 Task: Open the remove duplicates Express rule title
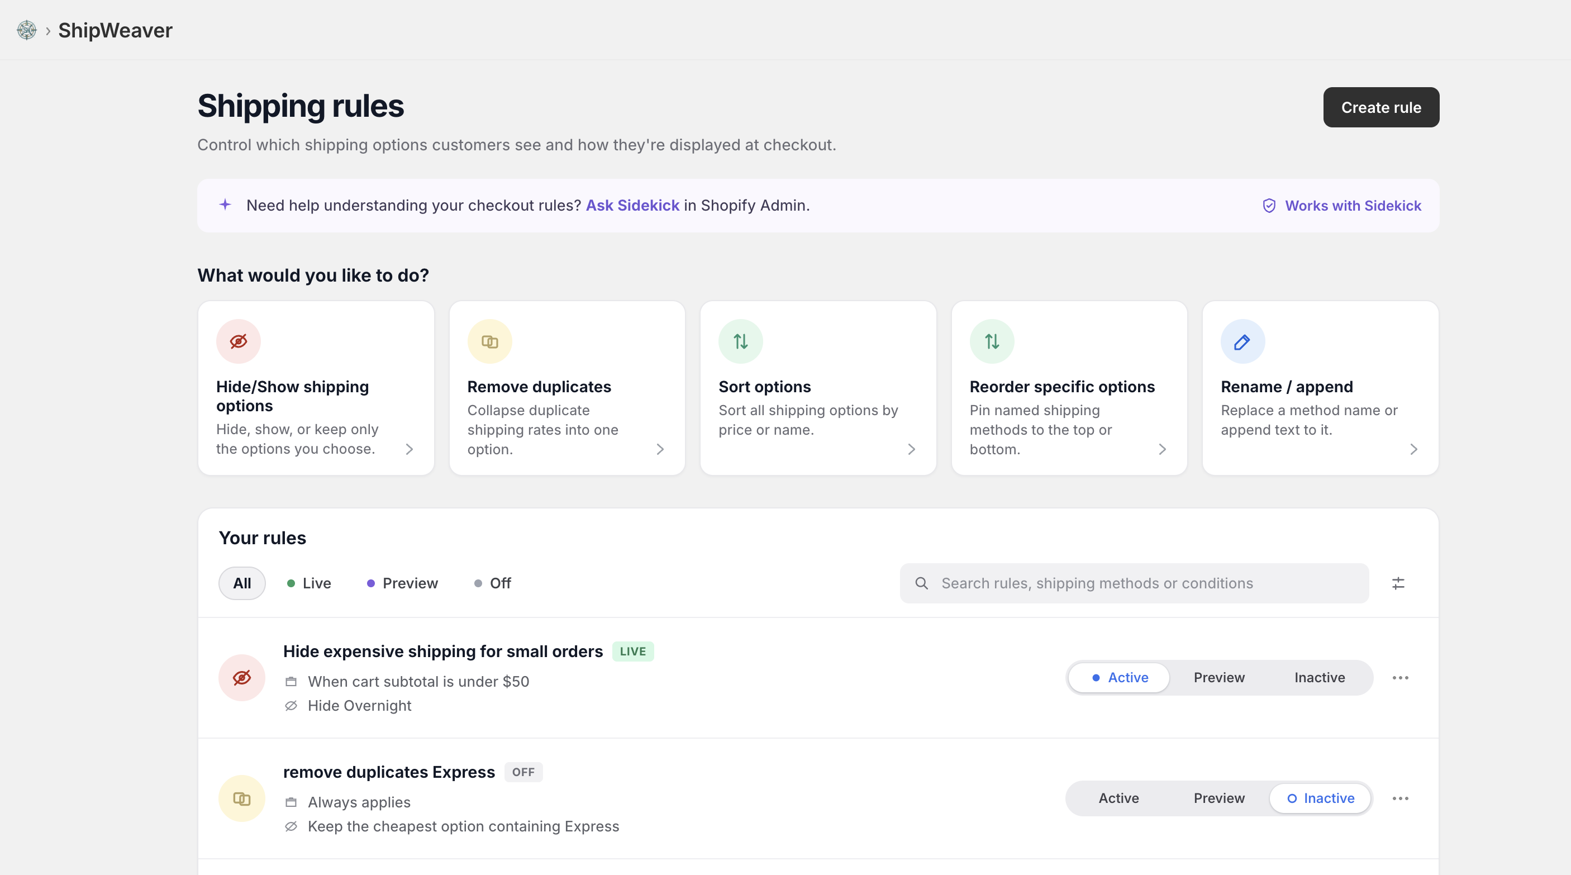click(389, 772)
